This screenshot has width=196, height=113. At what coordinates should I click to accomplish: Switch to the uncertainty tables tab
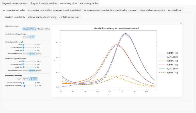[89, 3]
